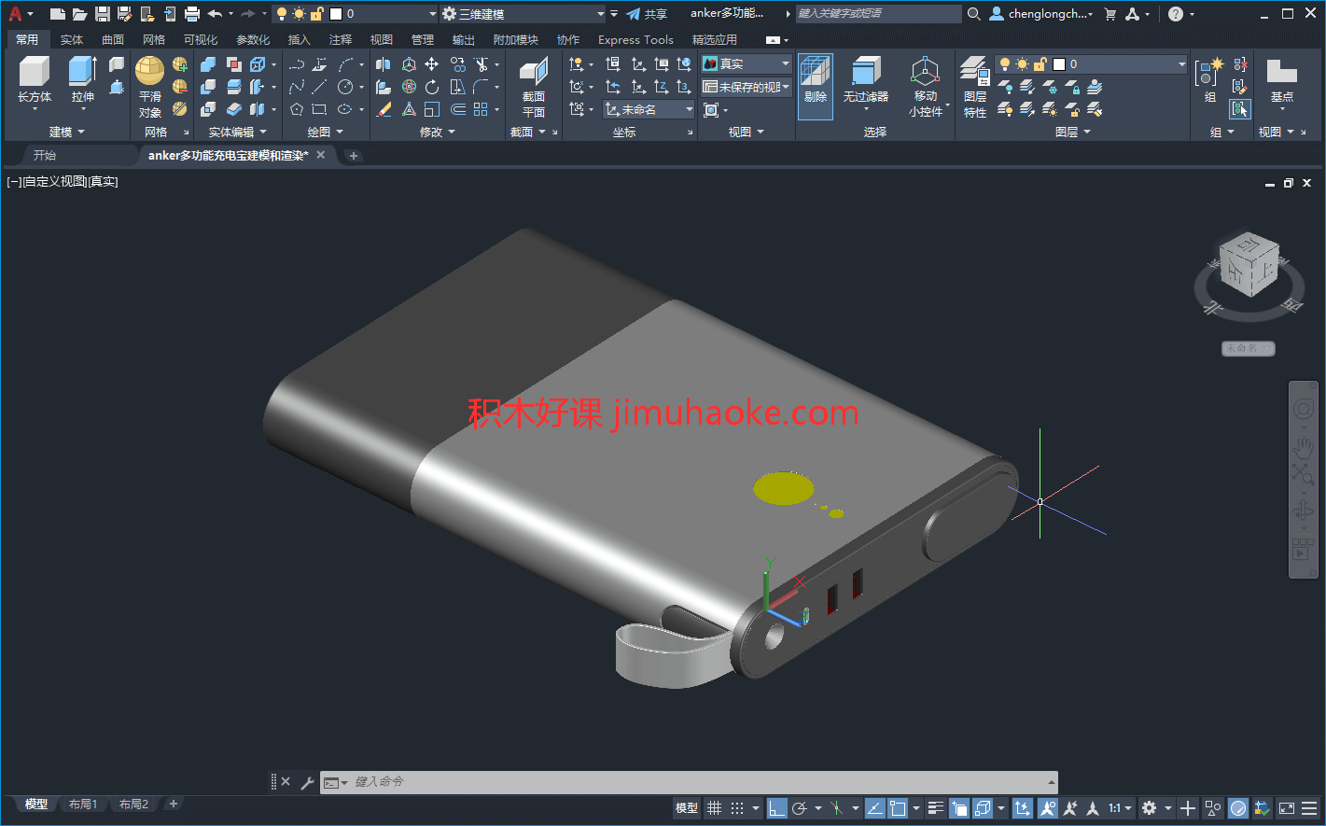
Task: Click the steering wheel icon in navigation bar
Action: coord(1303,409)
